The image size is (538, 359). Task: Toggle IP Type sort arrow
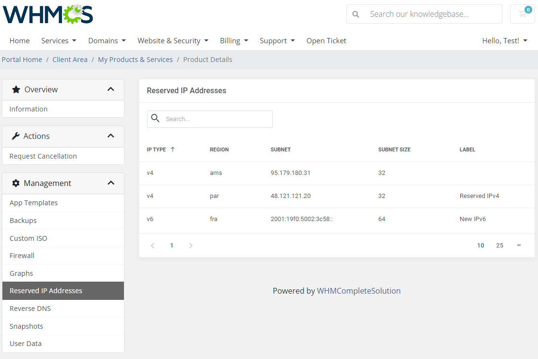[x=172, y=149]
